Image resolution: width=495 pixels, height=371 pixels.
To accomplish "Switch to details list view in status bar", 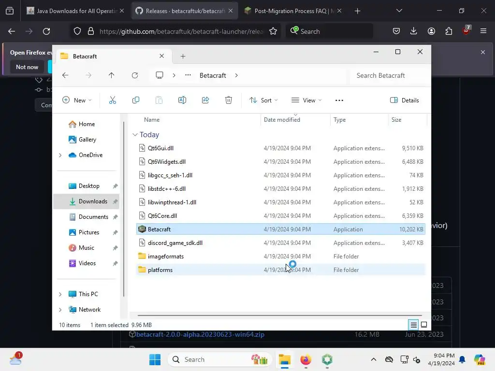I will (x=414, y=325).
